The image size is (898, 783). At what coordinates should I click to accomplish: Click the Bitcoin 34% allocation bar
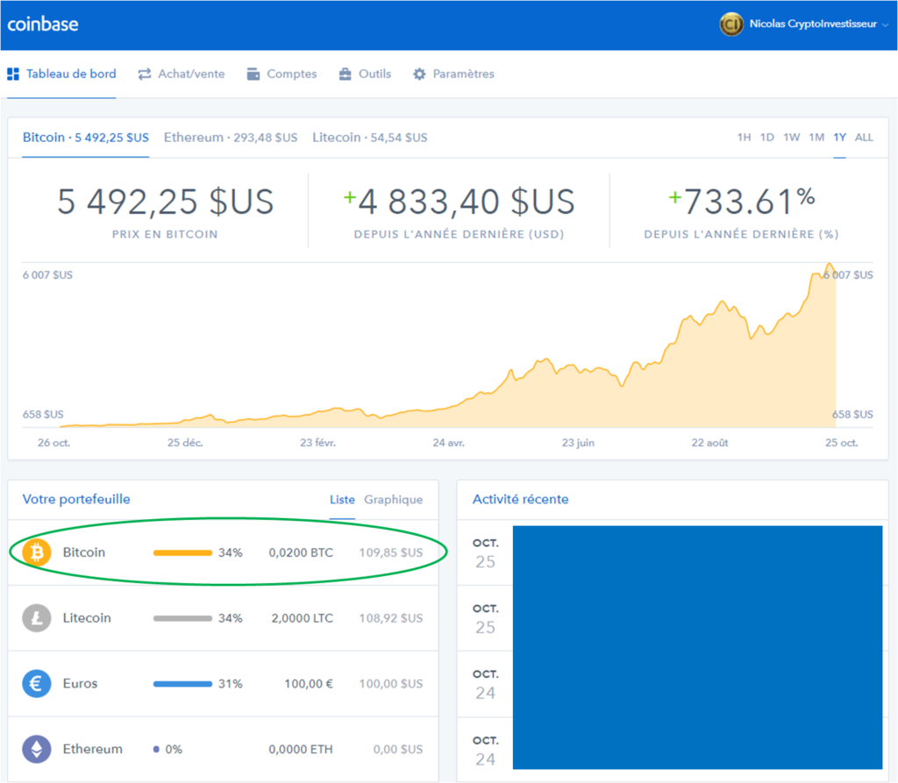click(x=182, y=552)
